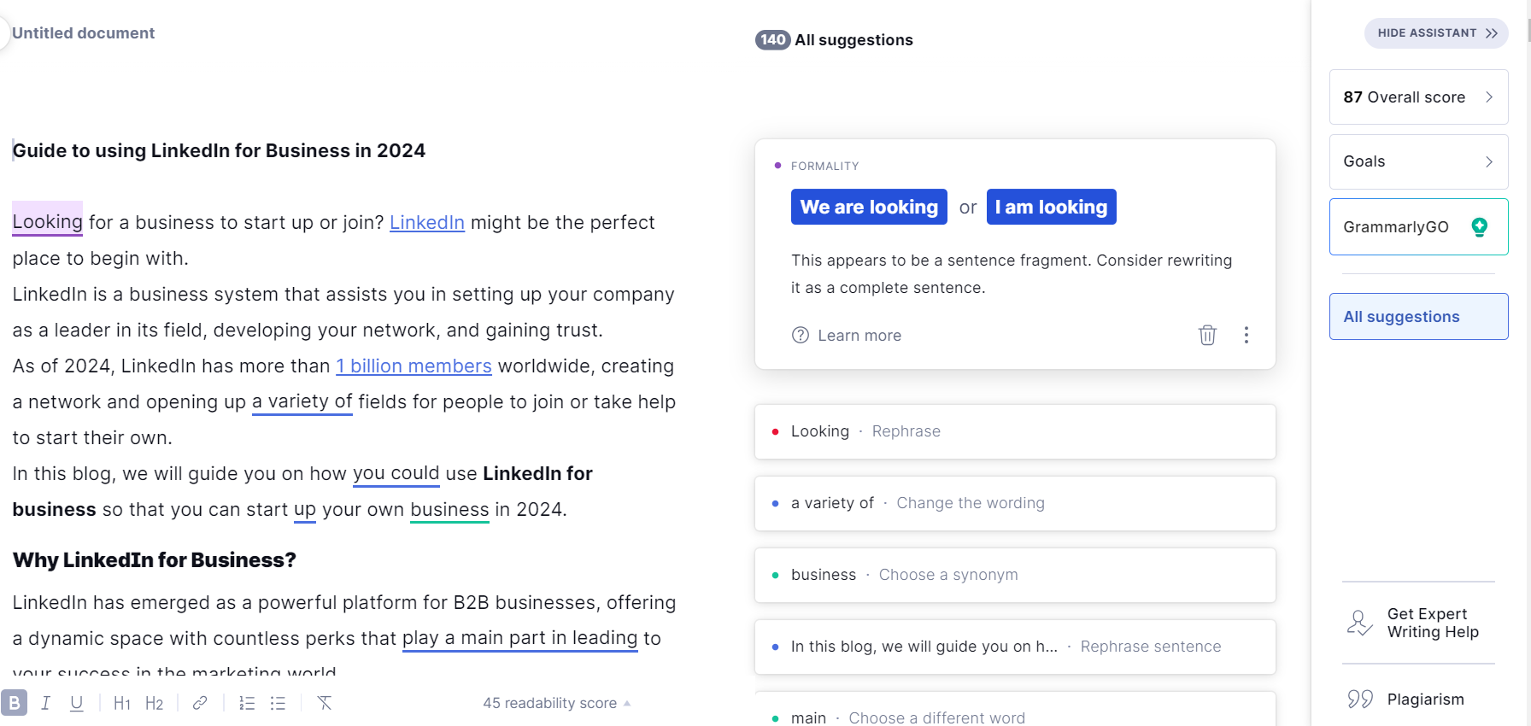Open the GrammarlyGO panel

[x=1418, y=226]
